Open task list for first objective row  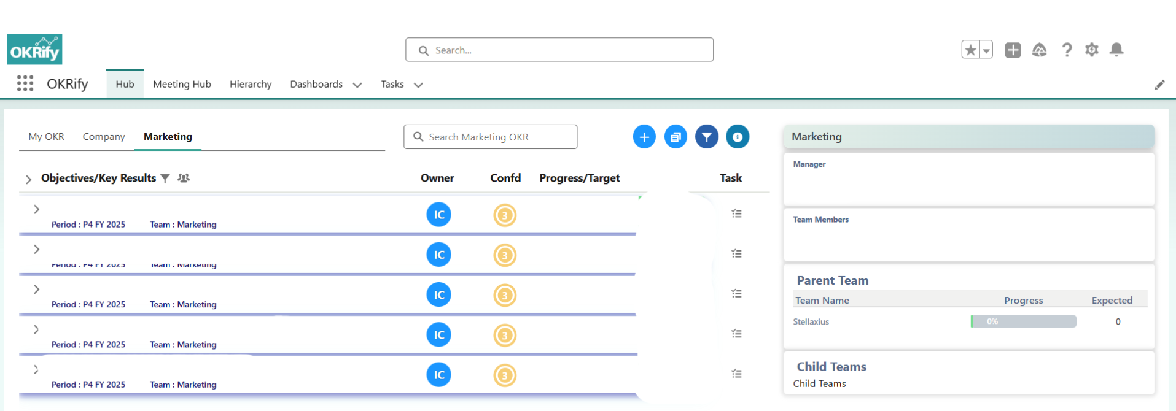coord(736,213)
